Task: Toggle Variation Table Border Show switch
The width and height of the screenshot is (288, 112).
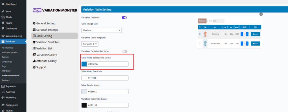Action: [125, 52]
